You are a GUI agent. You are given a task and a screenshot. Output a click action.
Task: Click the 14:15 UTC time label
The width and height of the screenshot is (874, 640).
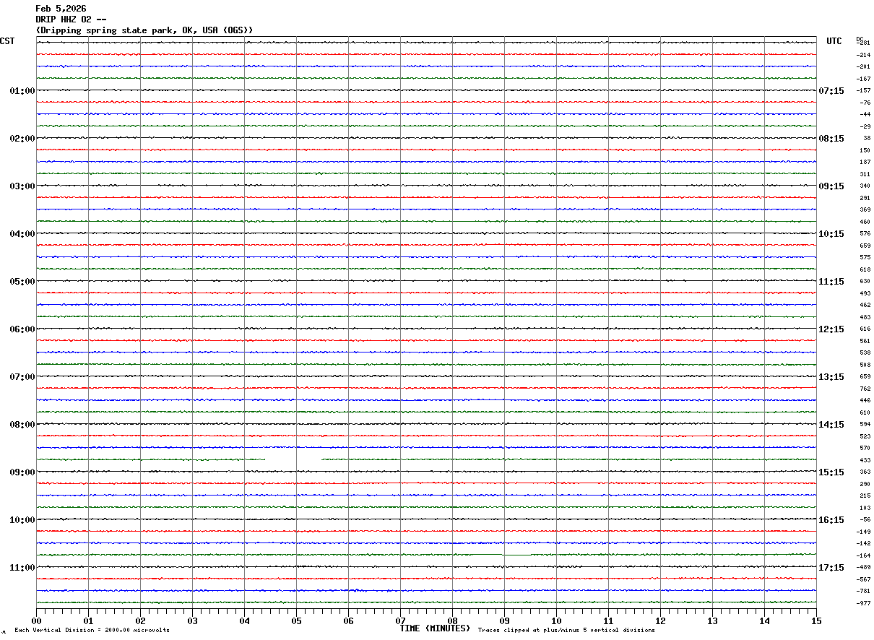[831, 425]
